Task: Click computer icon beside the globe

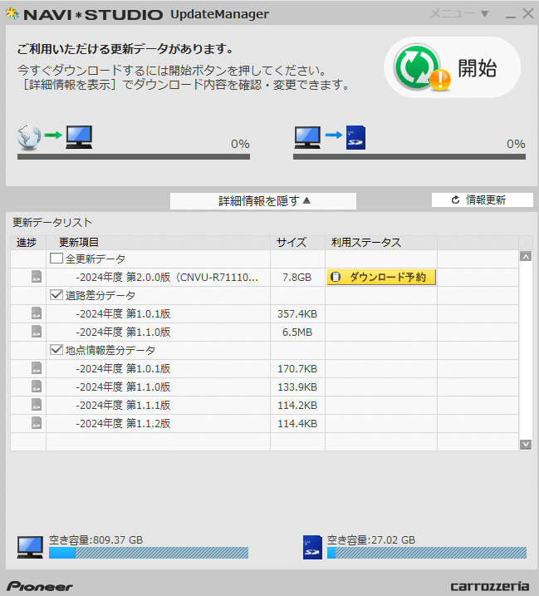Action: click(79, 137)
